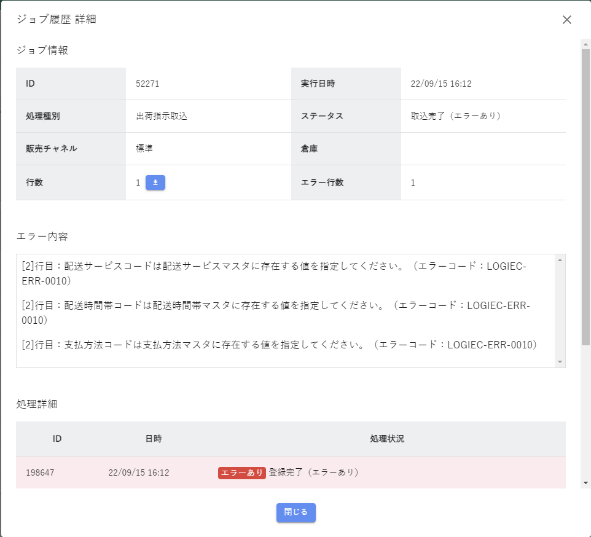
Task: Click the dialog's vertical scrollbar thumb
Action: 585,197
